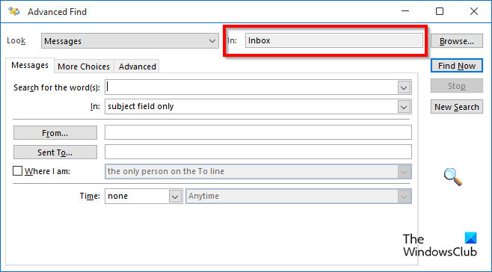Click the Advanced Find title bar icon
The height and width of the screenshot is (272, 492).
(13, 12)
